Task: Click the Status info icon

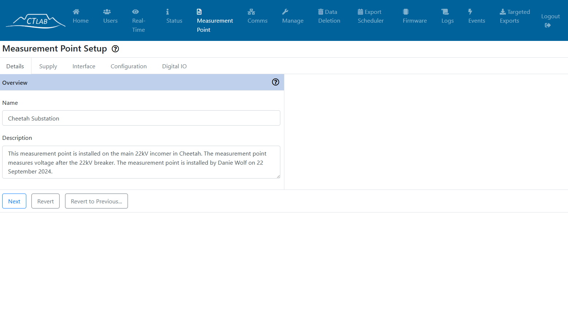Action: [x=167, y=12]
